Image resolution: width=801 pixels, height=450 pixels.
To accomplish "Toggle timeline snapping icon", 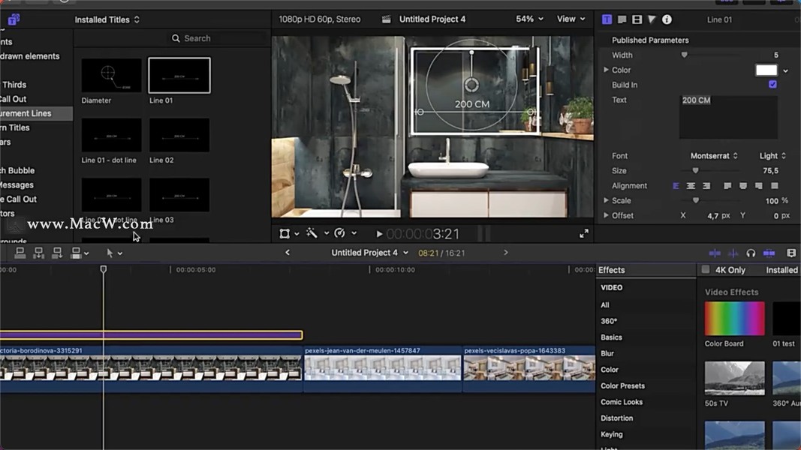I will tap(769, 253).
